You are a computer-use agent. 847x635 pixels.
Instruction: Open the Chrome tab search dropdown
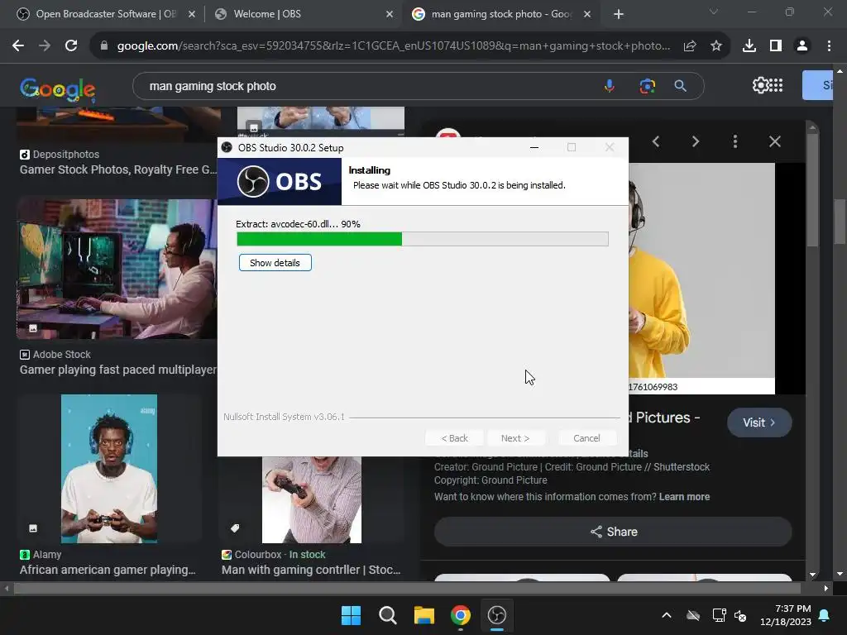click(x=714, y=12)
